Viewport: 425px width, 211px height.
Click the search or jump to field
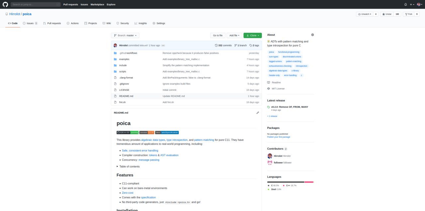pyautogui.click(x=36, y=4)
